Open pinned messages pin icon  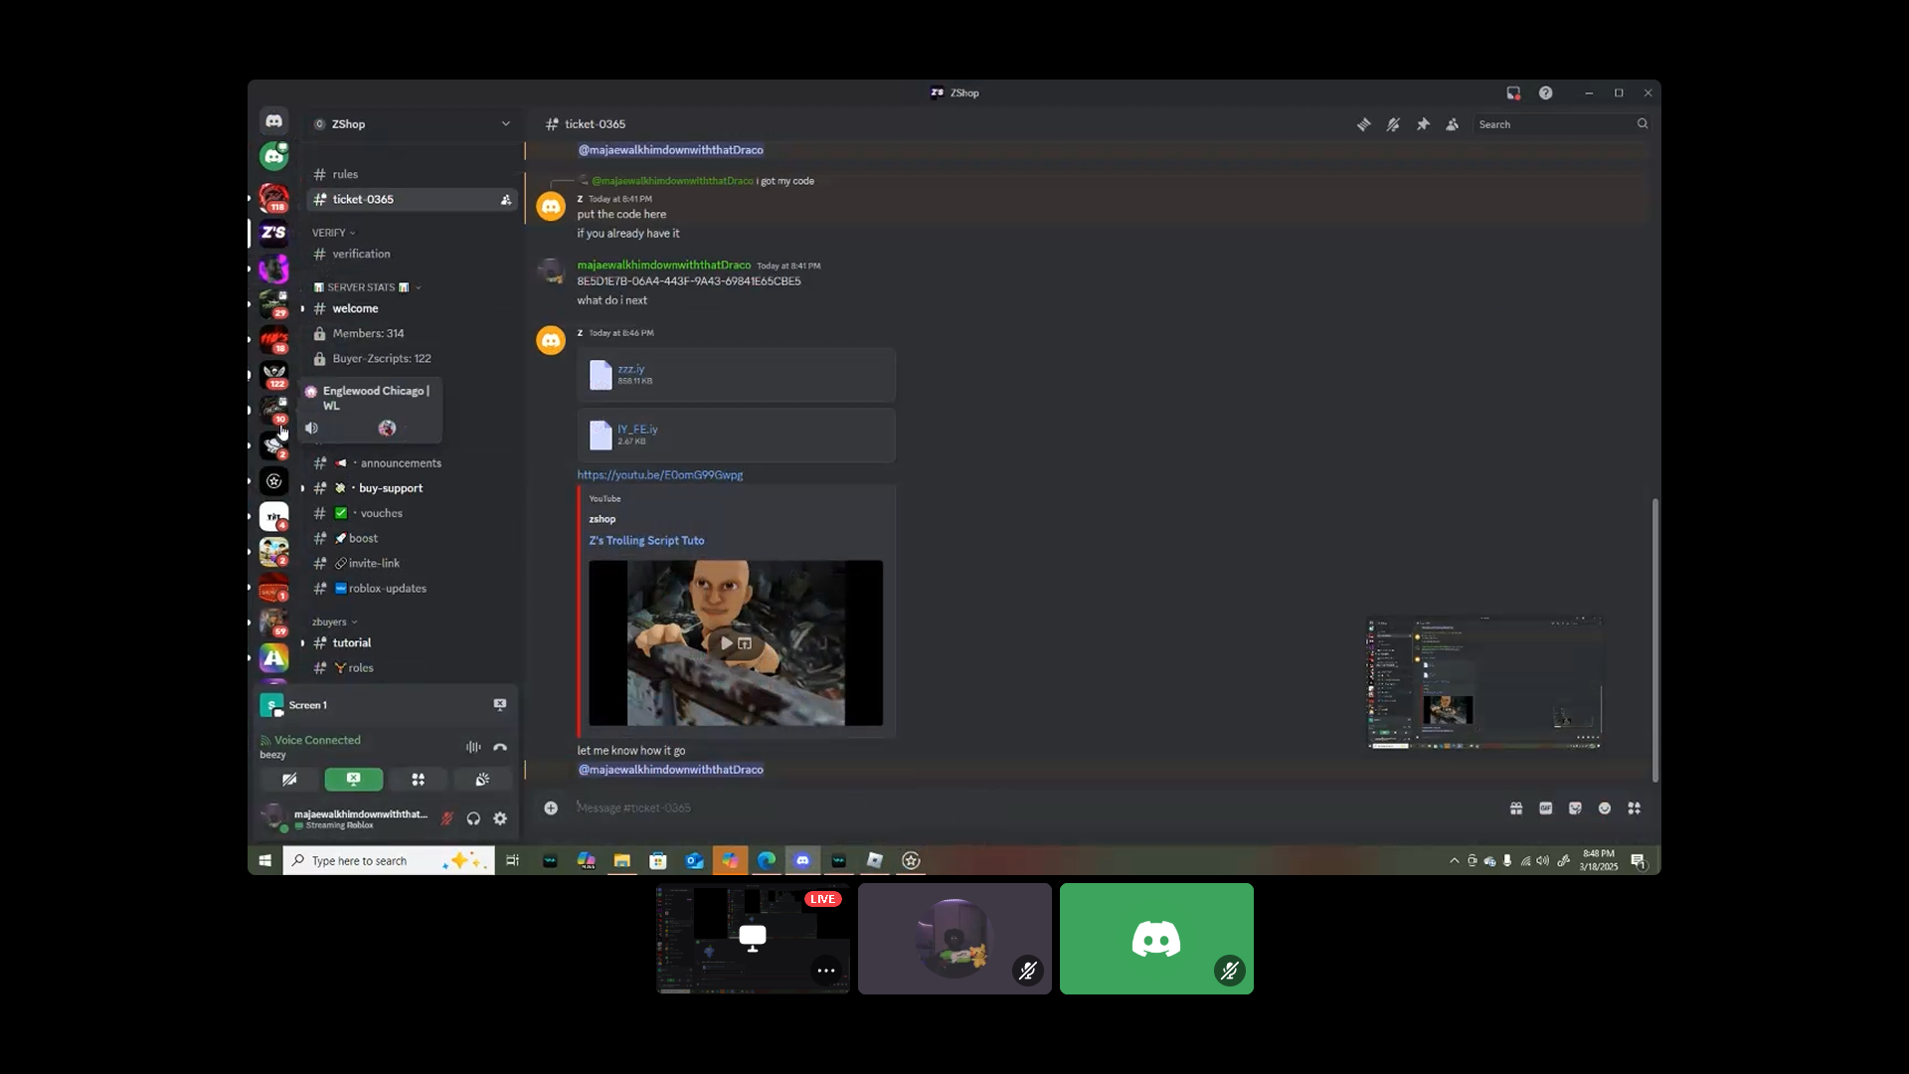1423,124
